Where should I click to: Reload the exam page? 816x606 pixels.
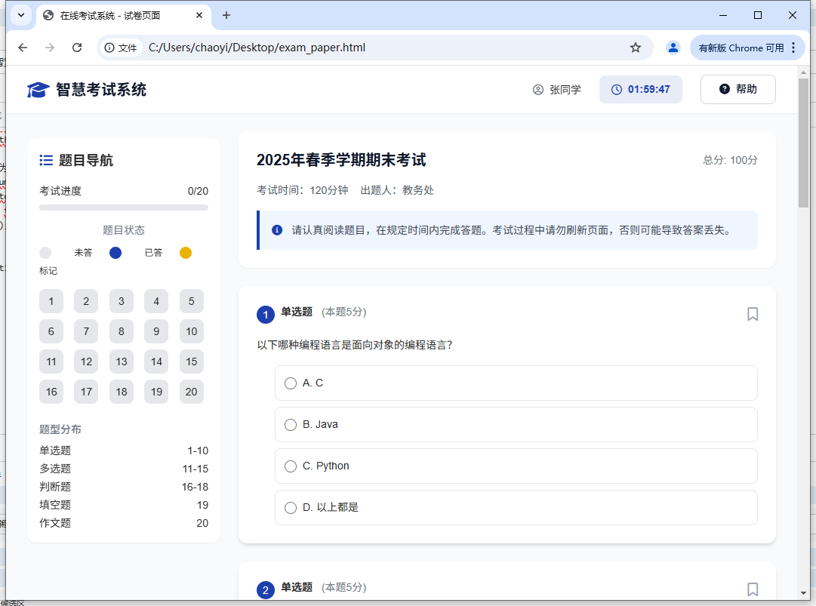pos(77,48)
